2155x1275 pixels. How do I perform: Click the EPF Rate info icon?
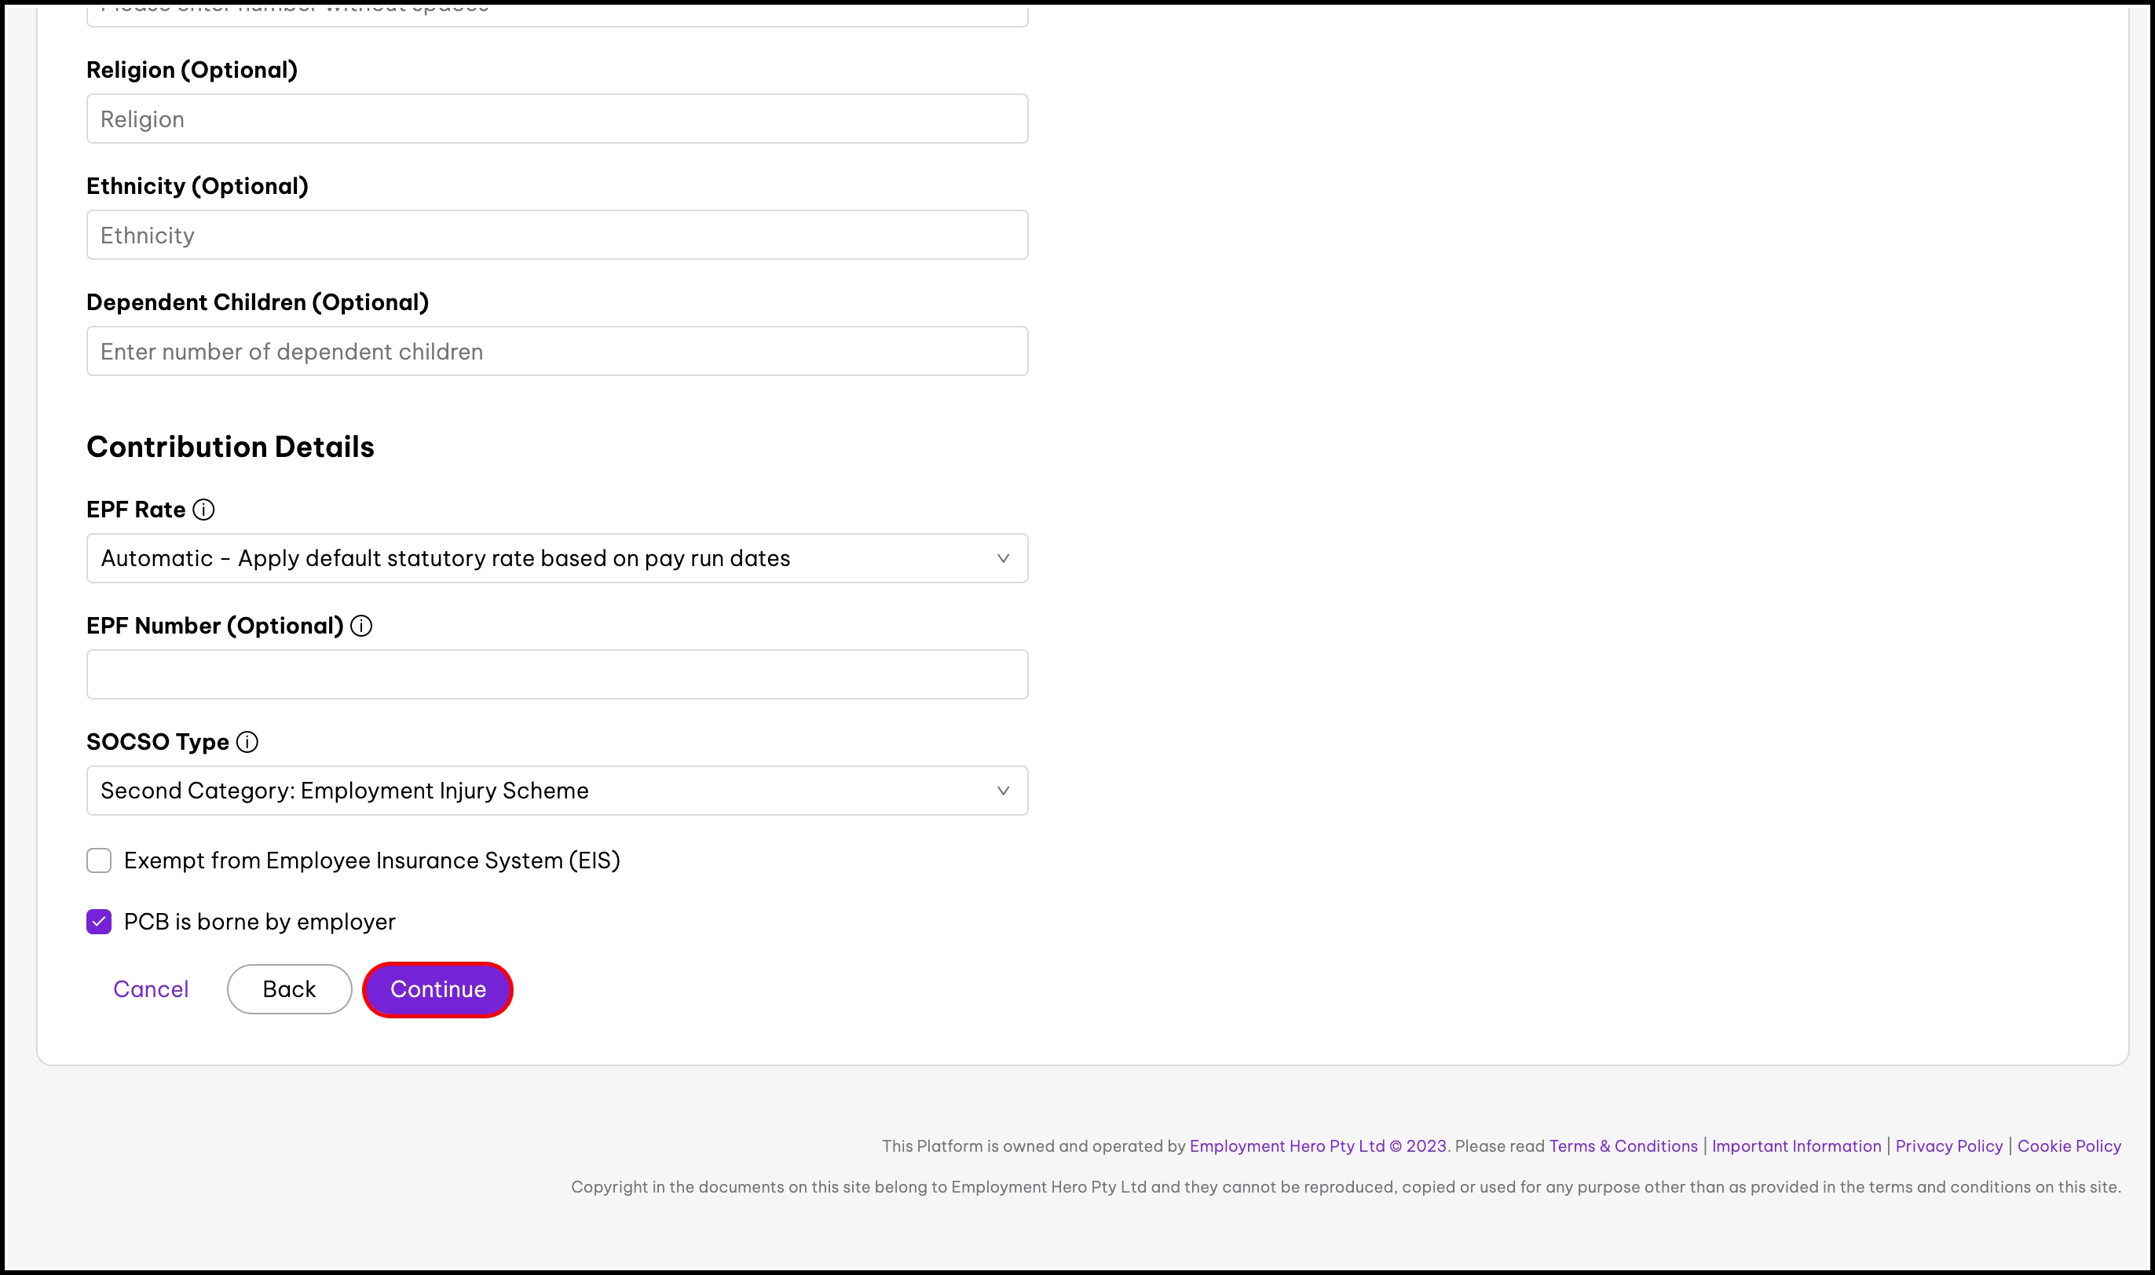point(203,510)
